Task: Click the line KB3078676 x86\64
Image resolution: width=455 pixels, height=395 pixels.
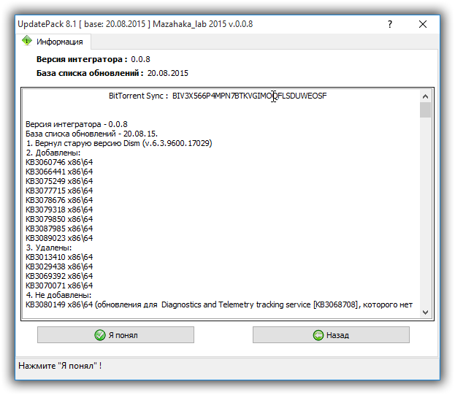Action: [59, 200]
